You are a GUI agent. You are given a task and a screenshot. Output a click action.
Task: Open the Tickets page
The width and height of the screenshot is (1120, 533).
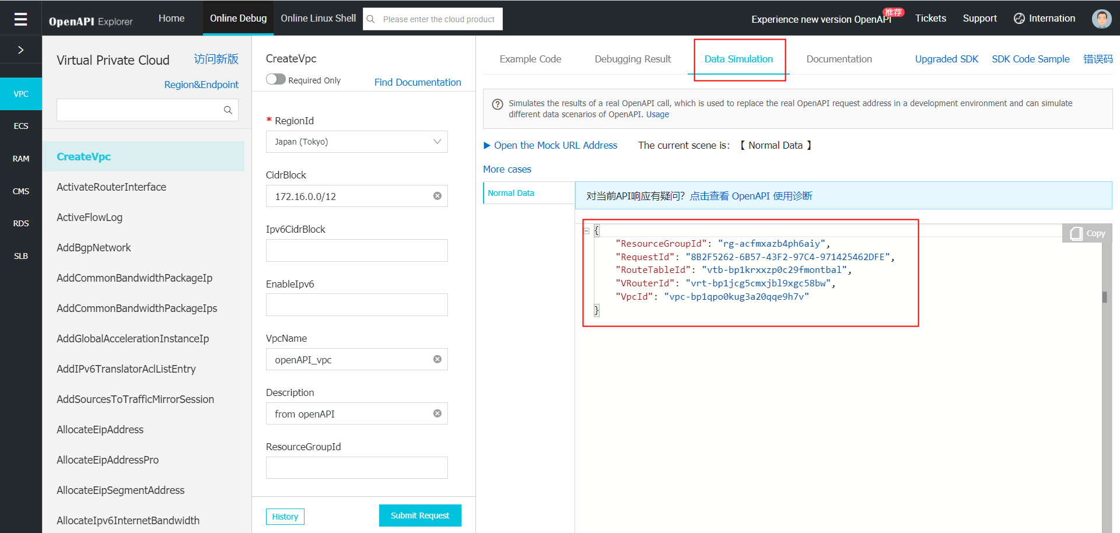(930, 18)
